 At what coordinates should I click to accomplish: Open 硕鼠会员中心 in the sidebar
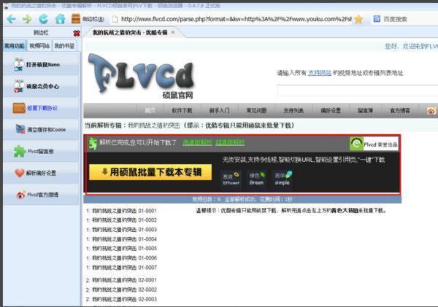tap(42, 86)
